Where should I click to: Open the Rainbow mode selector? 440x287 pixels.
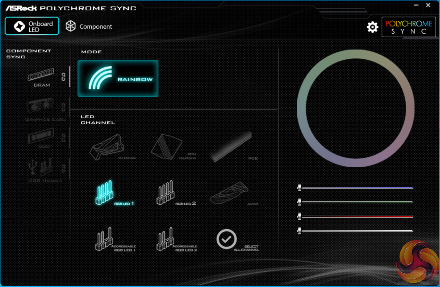coord(118,78)
